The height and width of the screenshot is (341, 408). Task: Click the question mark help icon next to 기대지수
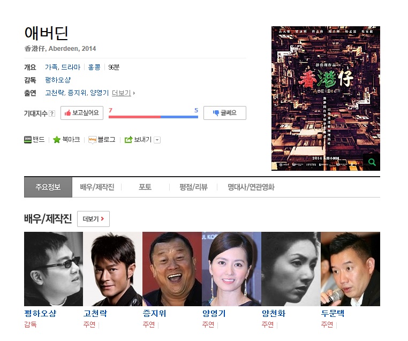[x=52, y=113]
